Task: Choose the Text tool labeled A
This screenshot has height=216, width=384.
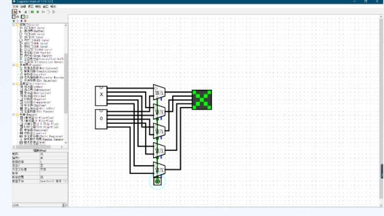Action: 25,12
